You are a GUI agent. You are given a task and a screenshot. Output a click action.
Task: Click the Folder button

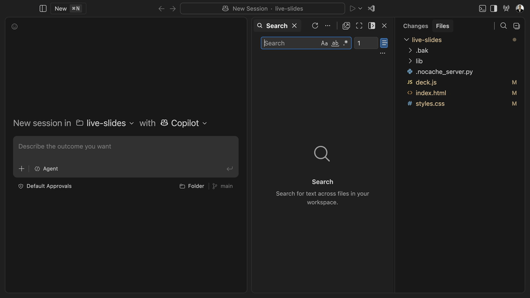pyautogui.click(x=192, y=186)
